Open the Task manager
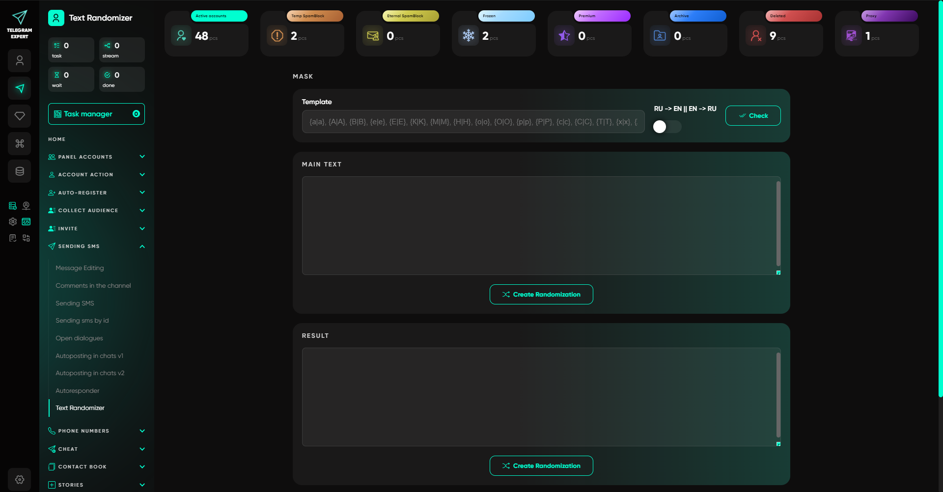This screenshot has height=492, width=943. [x=96, y=113]
